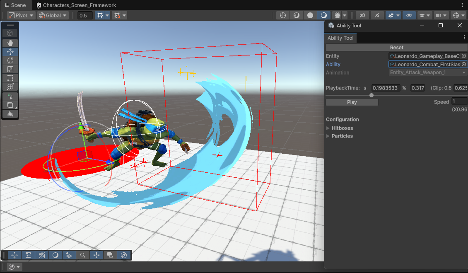The height and width of the screenshot is (273, 468).
Task: Click the camera-with-eye icon in bottom overlay bar
Action: [110, 255]
